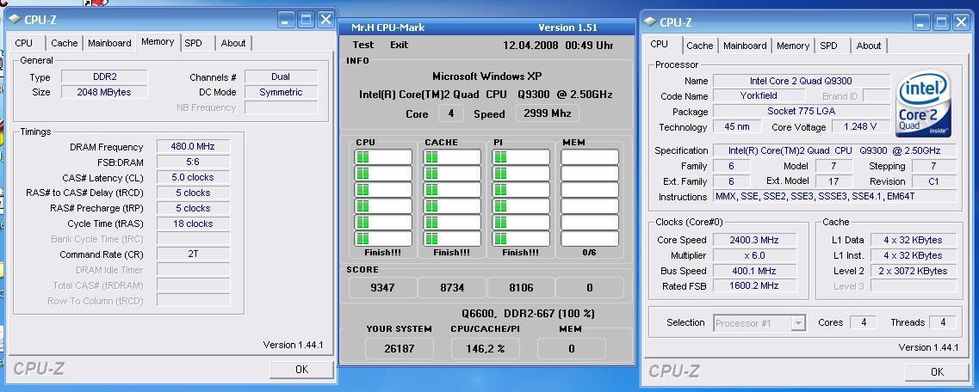Click the Revision value C1
This screenshot has height=392, width=979.
[934, 181]
